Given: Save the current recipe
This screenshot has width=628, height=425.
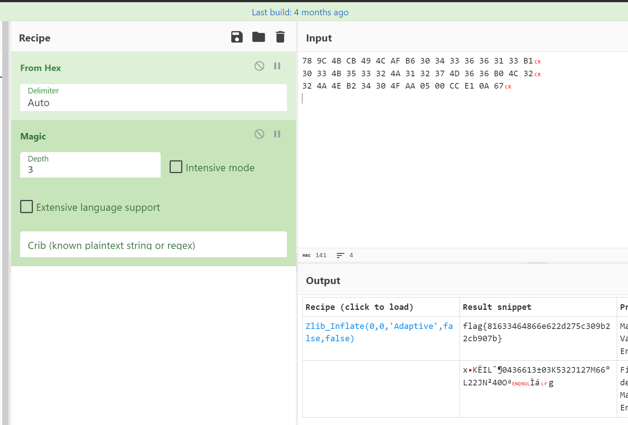Looking at the screenshot, I should [237, 37].
